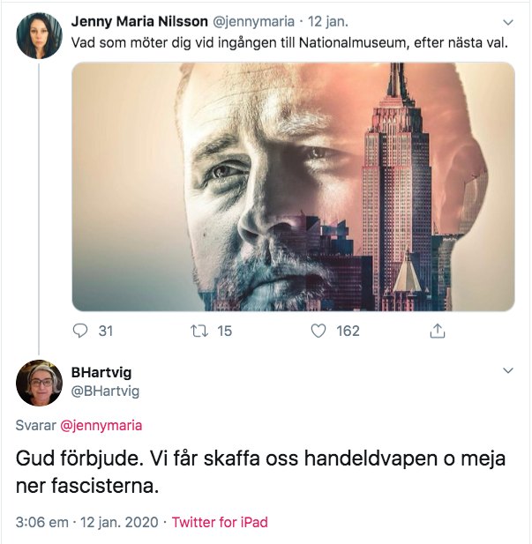Click the like count 162

click(348, 332)
